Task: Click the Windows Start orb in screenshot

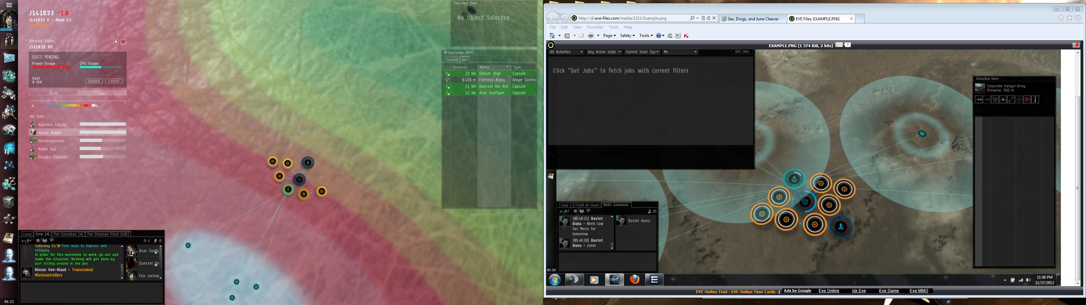Action: [x=555, y=280]
